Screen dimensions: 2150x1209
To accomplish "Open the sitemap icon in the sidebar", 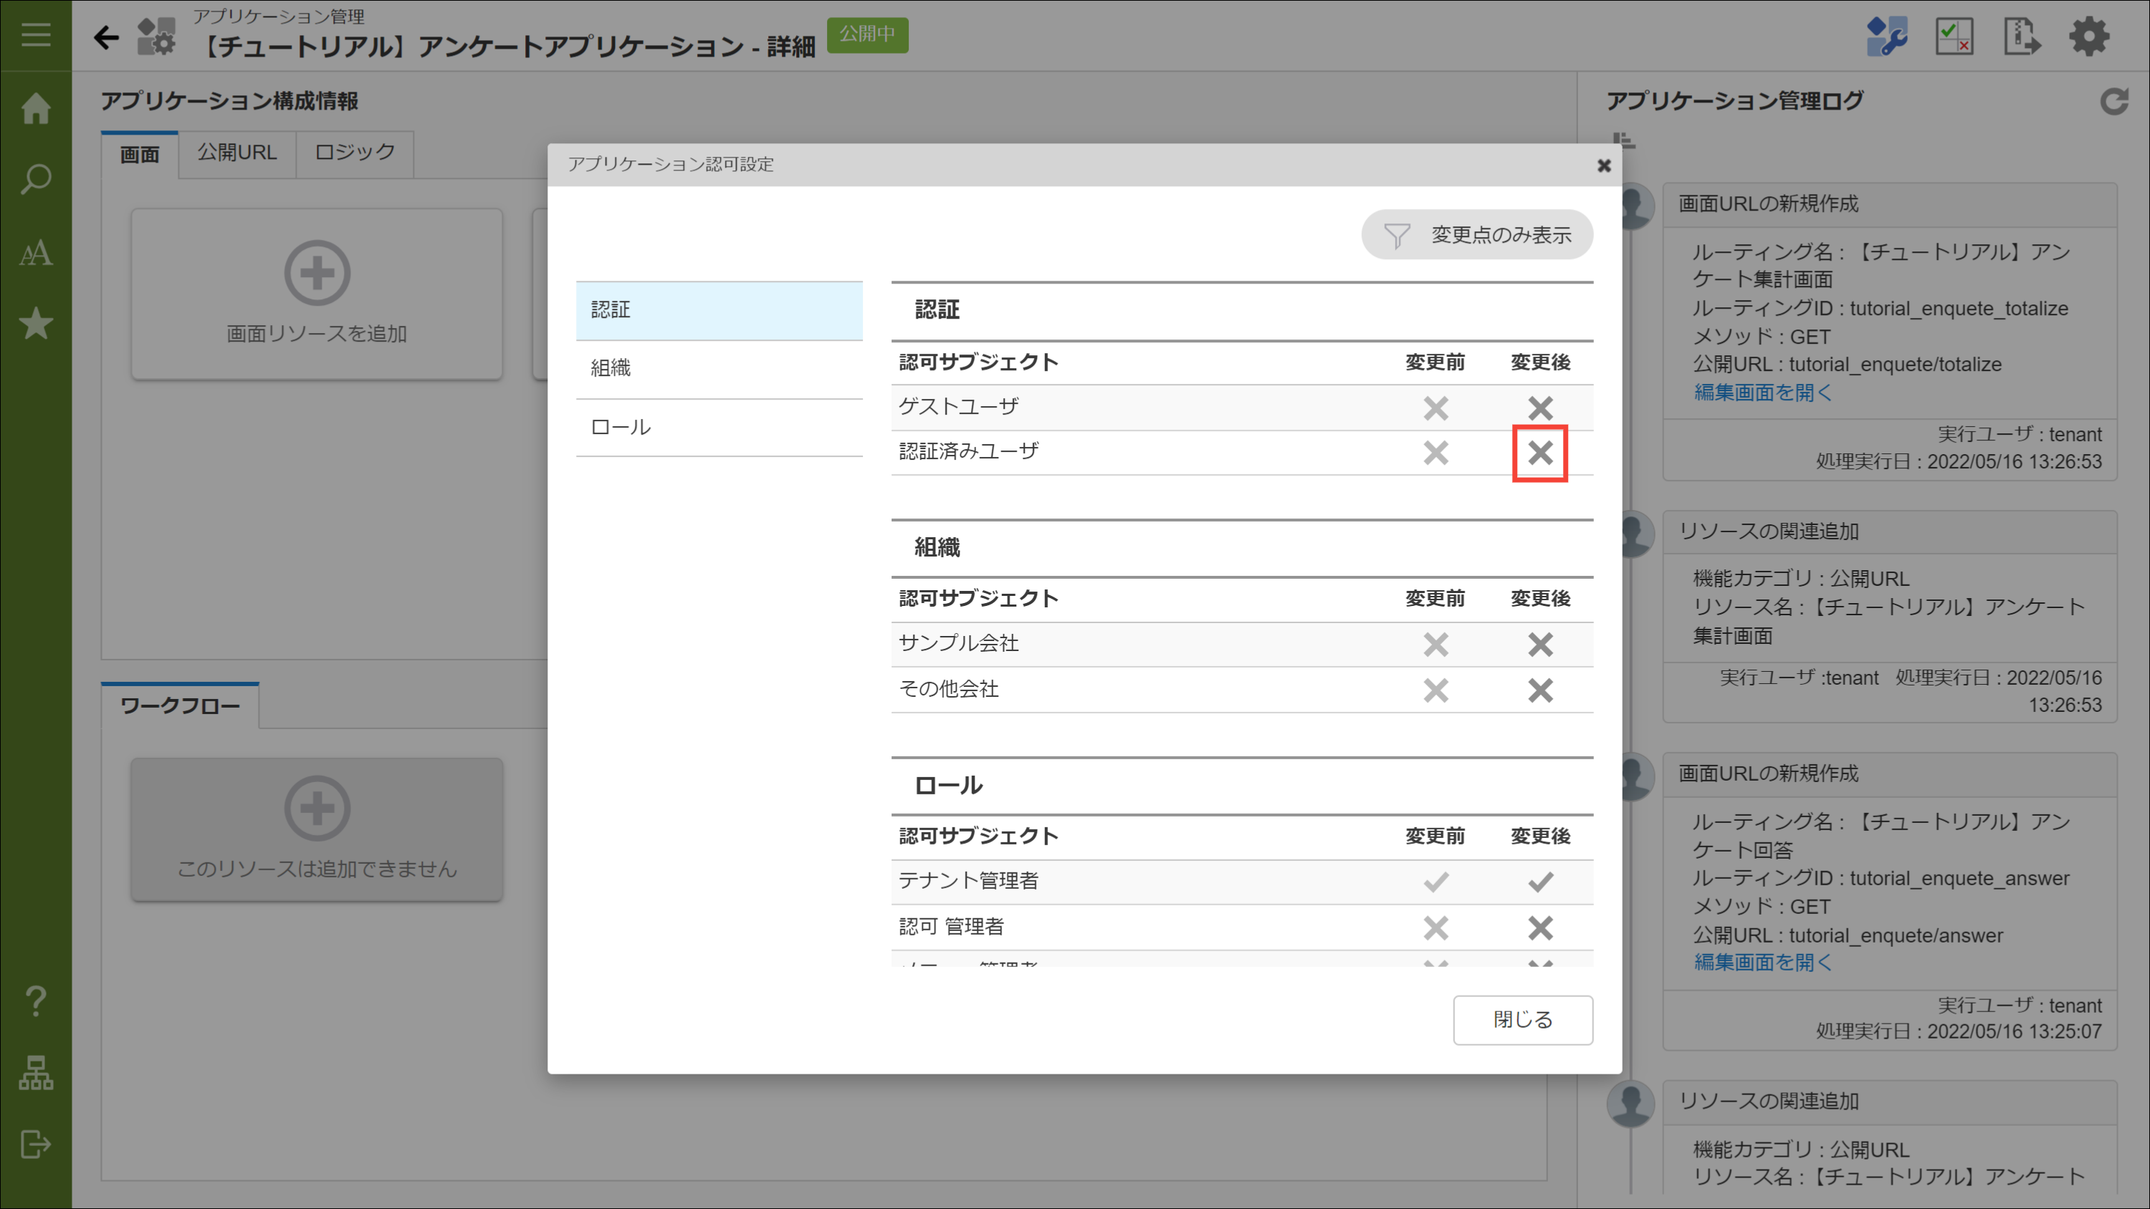I will tap(36, 1072).
